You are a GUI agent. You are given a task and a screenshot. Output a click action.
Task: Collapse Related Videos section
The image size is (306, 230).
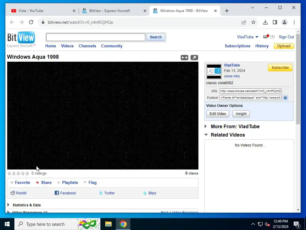click(206, 135)
